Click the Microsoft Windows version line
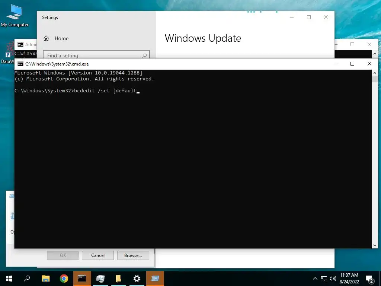Screen dimensions: 381x286 [x=79, y=73]
